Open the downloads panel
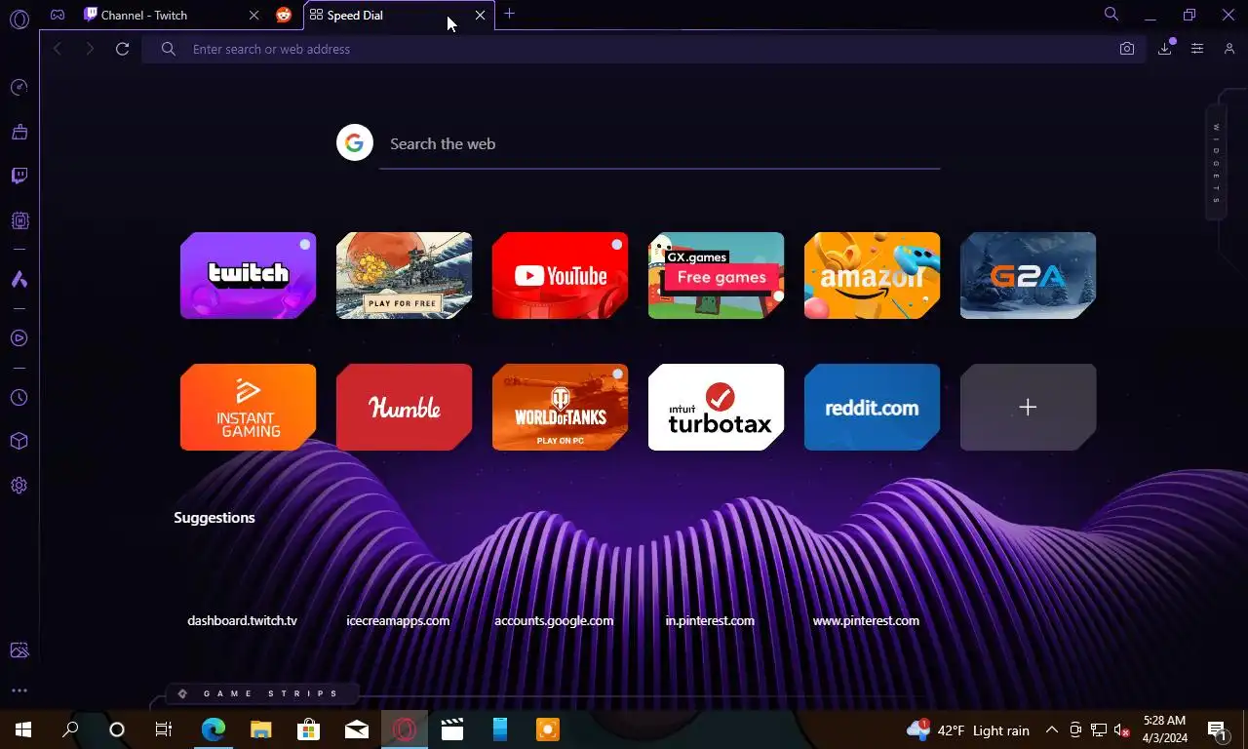The image size is (1248, 749). pos(1165,49)
